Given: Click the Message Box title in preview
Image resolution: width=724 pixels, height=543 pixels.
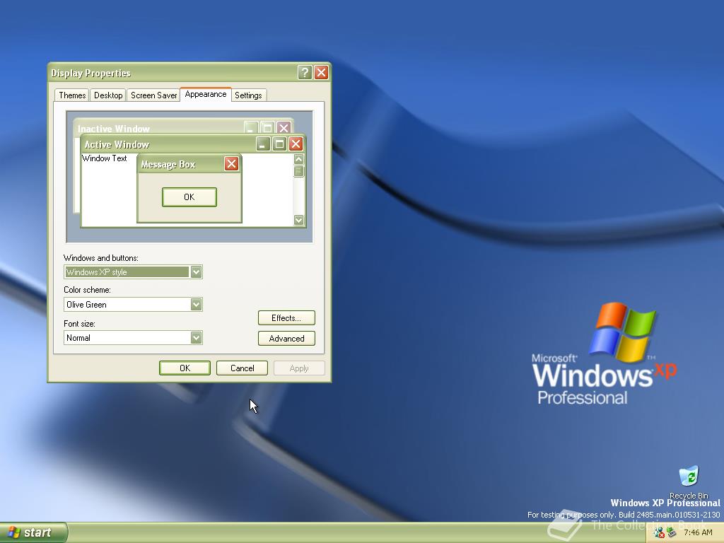Looking at the screenshot, I should click(x=168, y=164).
